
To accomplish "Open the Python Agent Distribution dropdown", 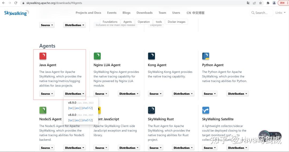I will click(238, 94).
